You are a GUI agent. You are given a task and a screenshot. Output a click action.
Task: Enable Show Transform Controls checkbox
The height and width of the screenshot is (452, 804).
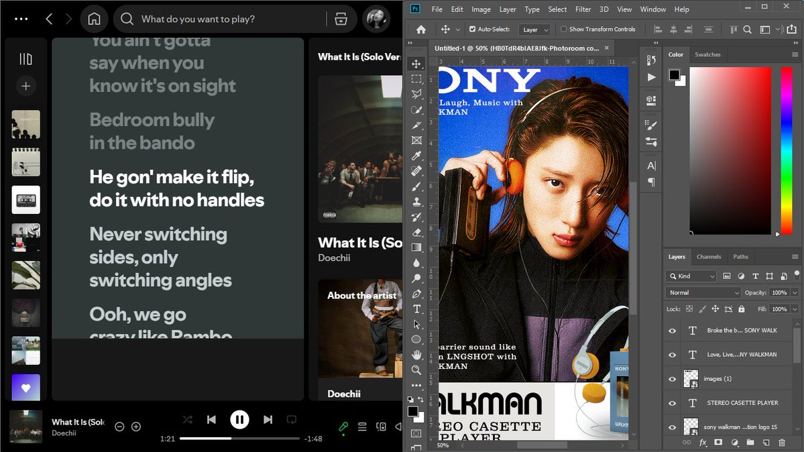(x=563, y=30)
